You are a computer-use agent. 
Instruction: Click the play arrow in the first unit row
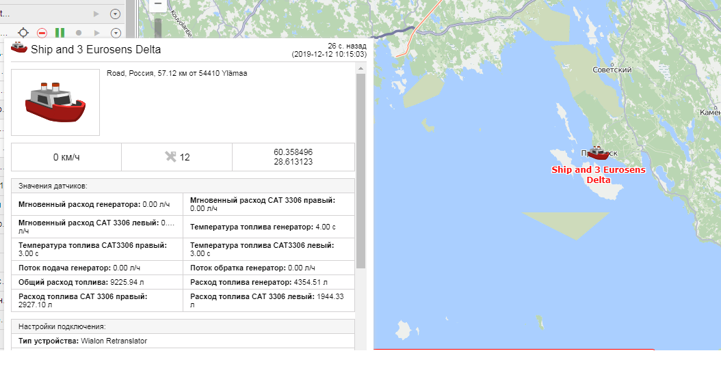click(96, 14)
